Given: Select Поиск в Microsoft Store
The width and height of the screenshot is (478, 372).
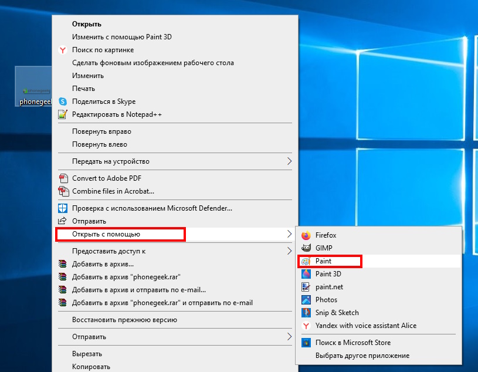Looking at the screenshot, I should 353,343.
